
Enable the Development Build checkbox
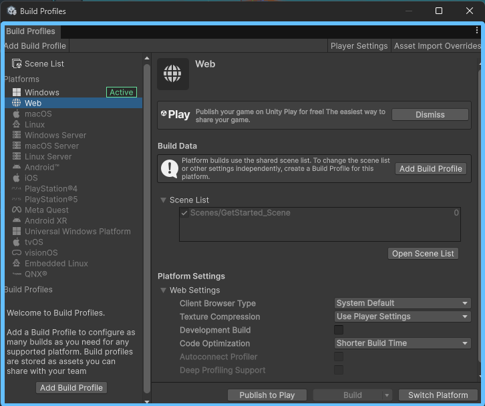(339, 330)
